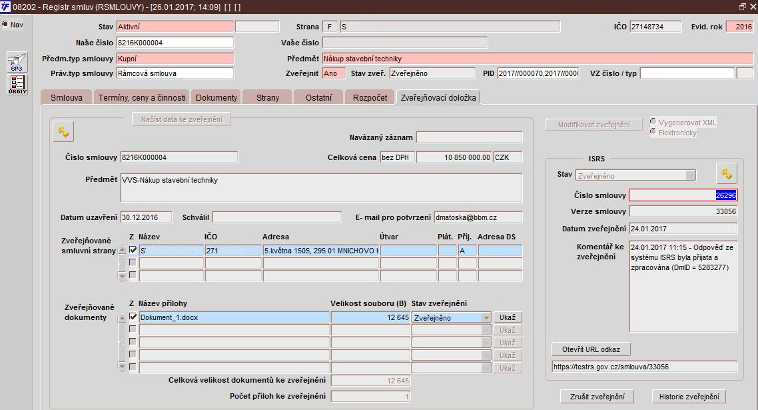Screen dimensions: 758x410
Task: Click the VZ číslo / typ field
Action: point(687,73)
